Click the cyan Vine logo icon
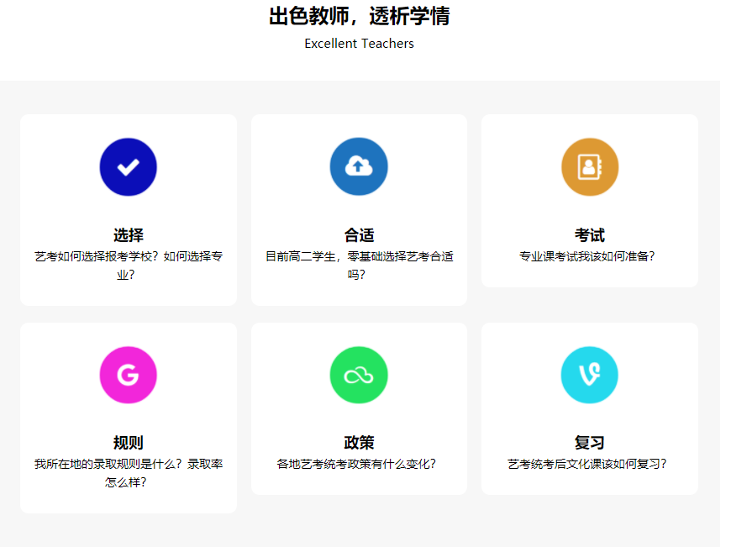 pyautogui.click(x=589, y=375)
